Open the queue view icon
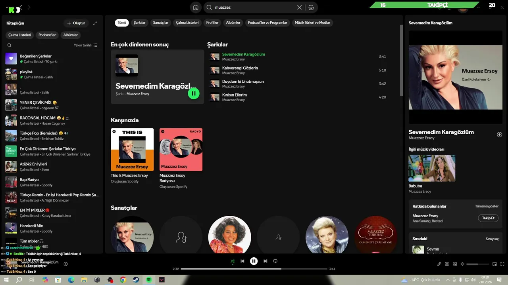 pos(447,264)
